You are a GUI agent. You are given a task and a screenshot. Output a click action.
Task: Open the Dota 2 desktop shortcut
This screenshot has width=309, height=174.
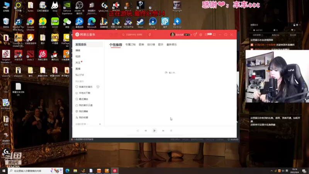pos(31,55)
